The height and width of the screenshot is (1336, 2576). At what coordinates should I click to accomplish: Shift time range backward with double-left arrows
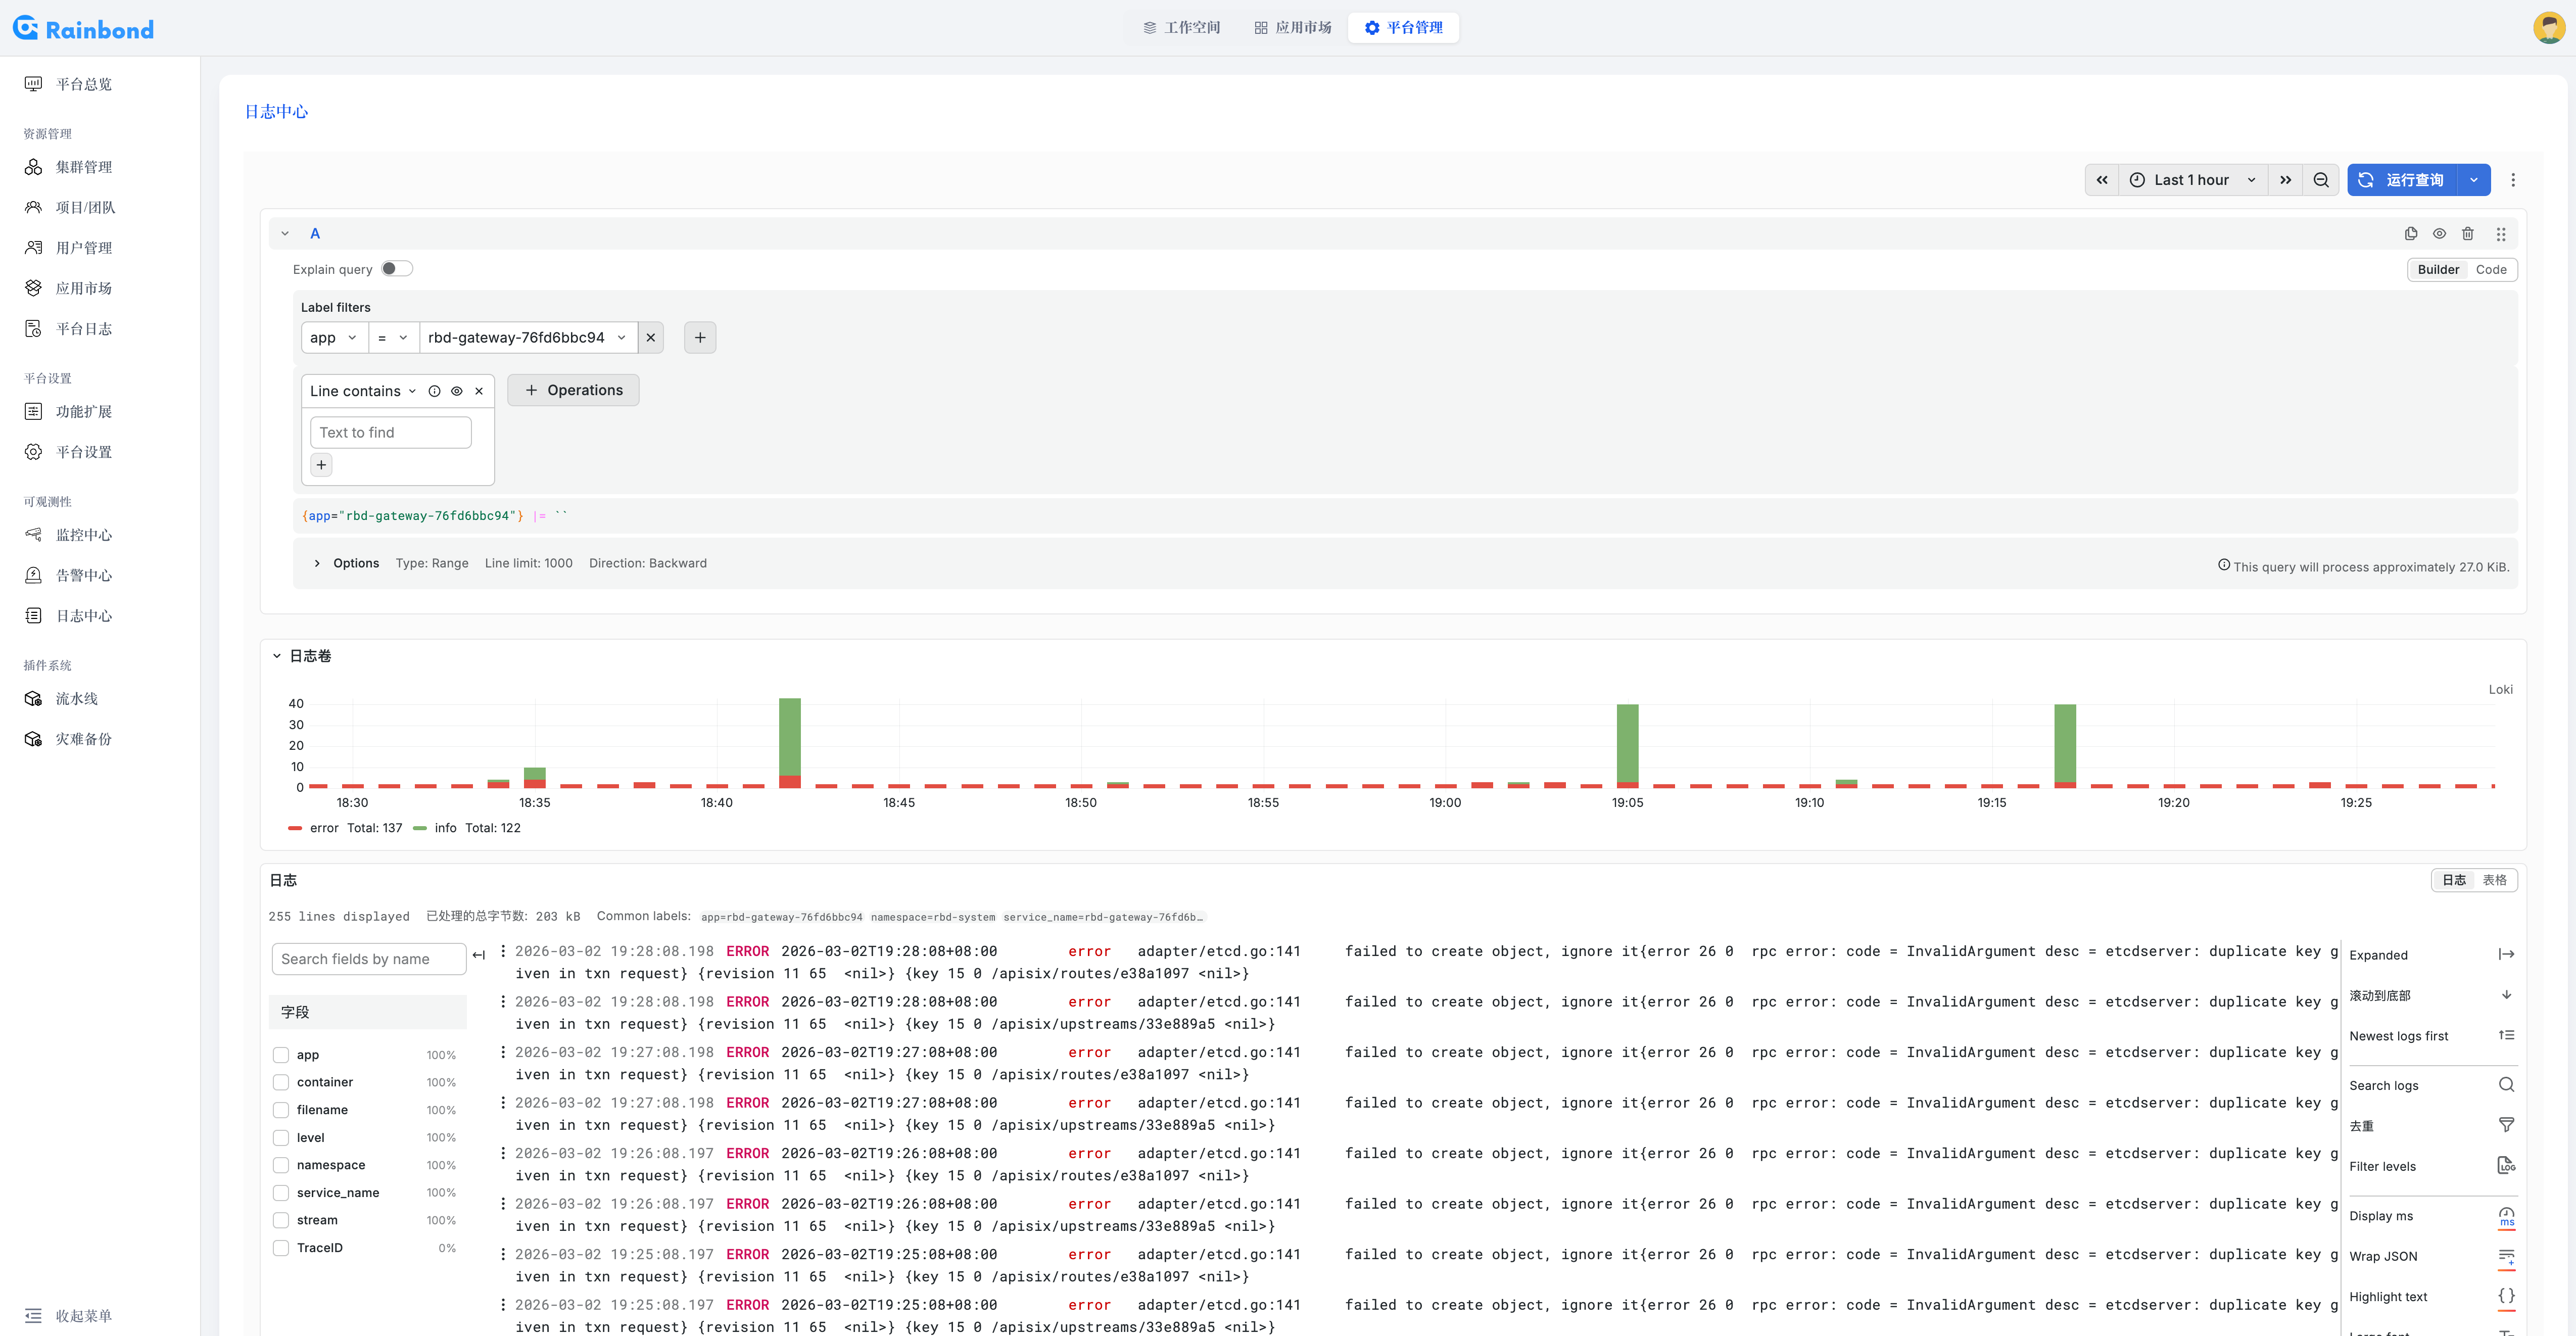2101,180
